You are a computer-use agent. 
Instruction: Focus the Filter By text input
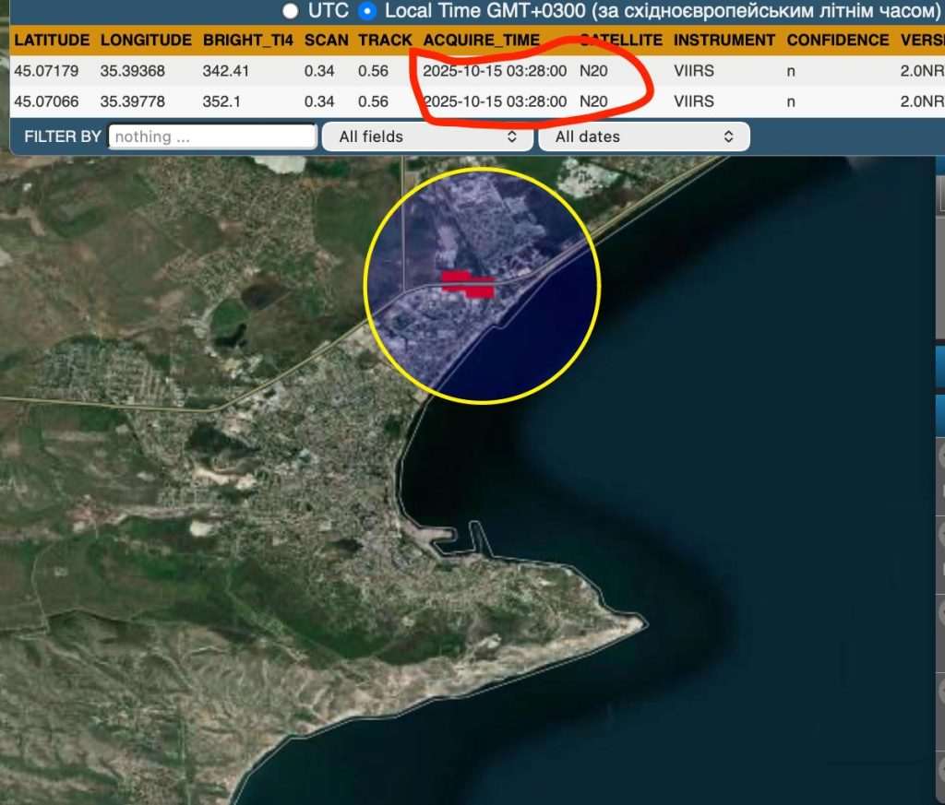pos(212,136)
